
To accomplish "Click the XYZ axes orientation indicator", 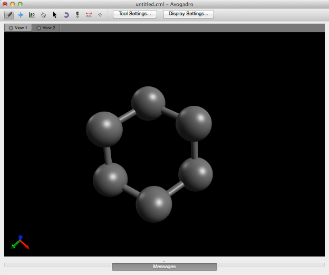I will tap(20, 242).
